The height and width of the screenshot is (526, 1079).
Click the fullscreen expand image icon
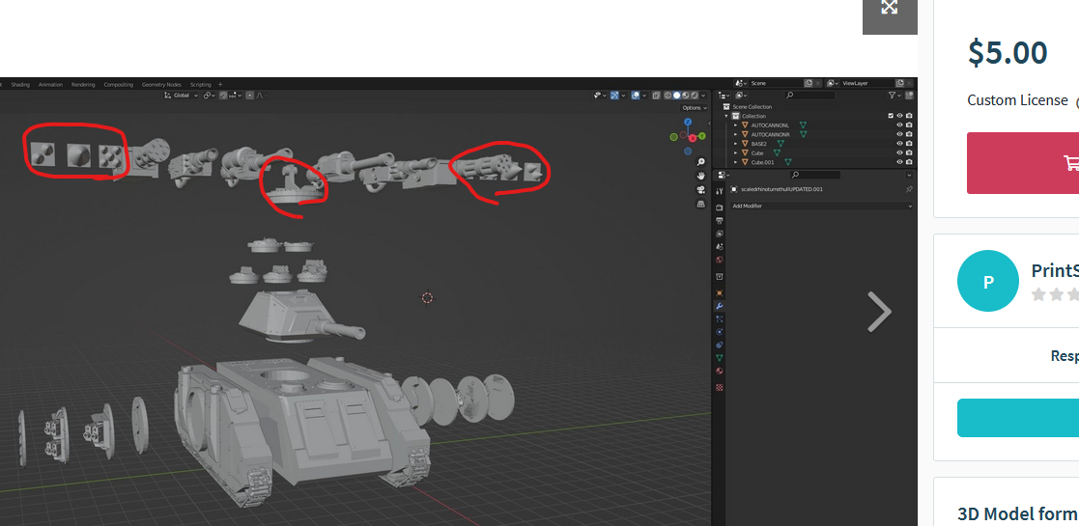pos(890,8)
